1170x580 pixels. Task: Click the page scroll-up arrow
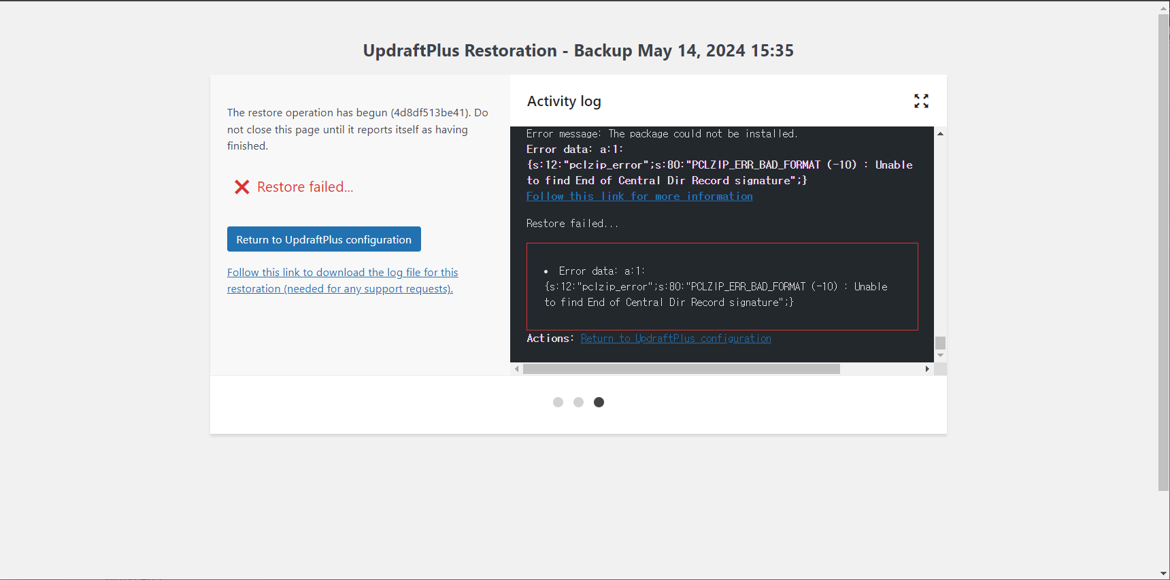point(1164,8)
